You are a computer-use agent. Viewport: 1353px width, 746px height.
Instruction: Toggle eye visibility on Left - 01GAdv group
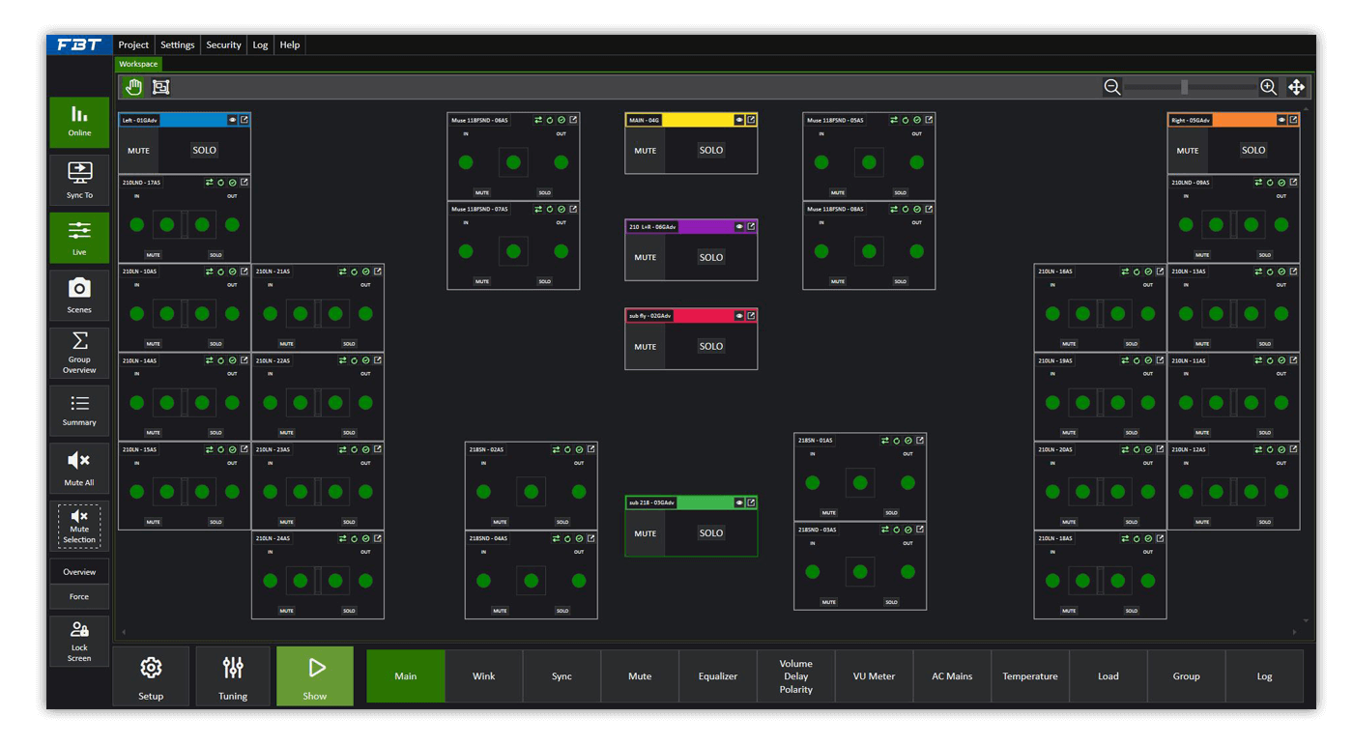(x=232, y=120)
